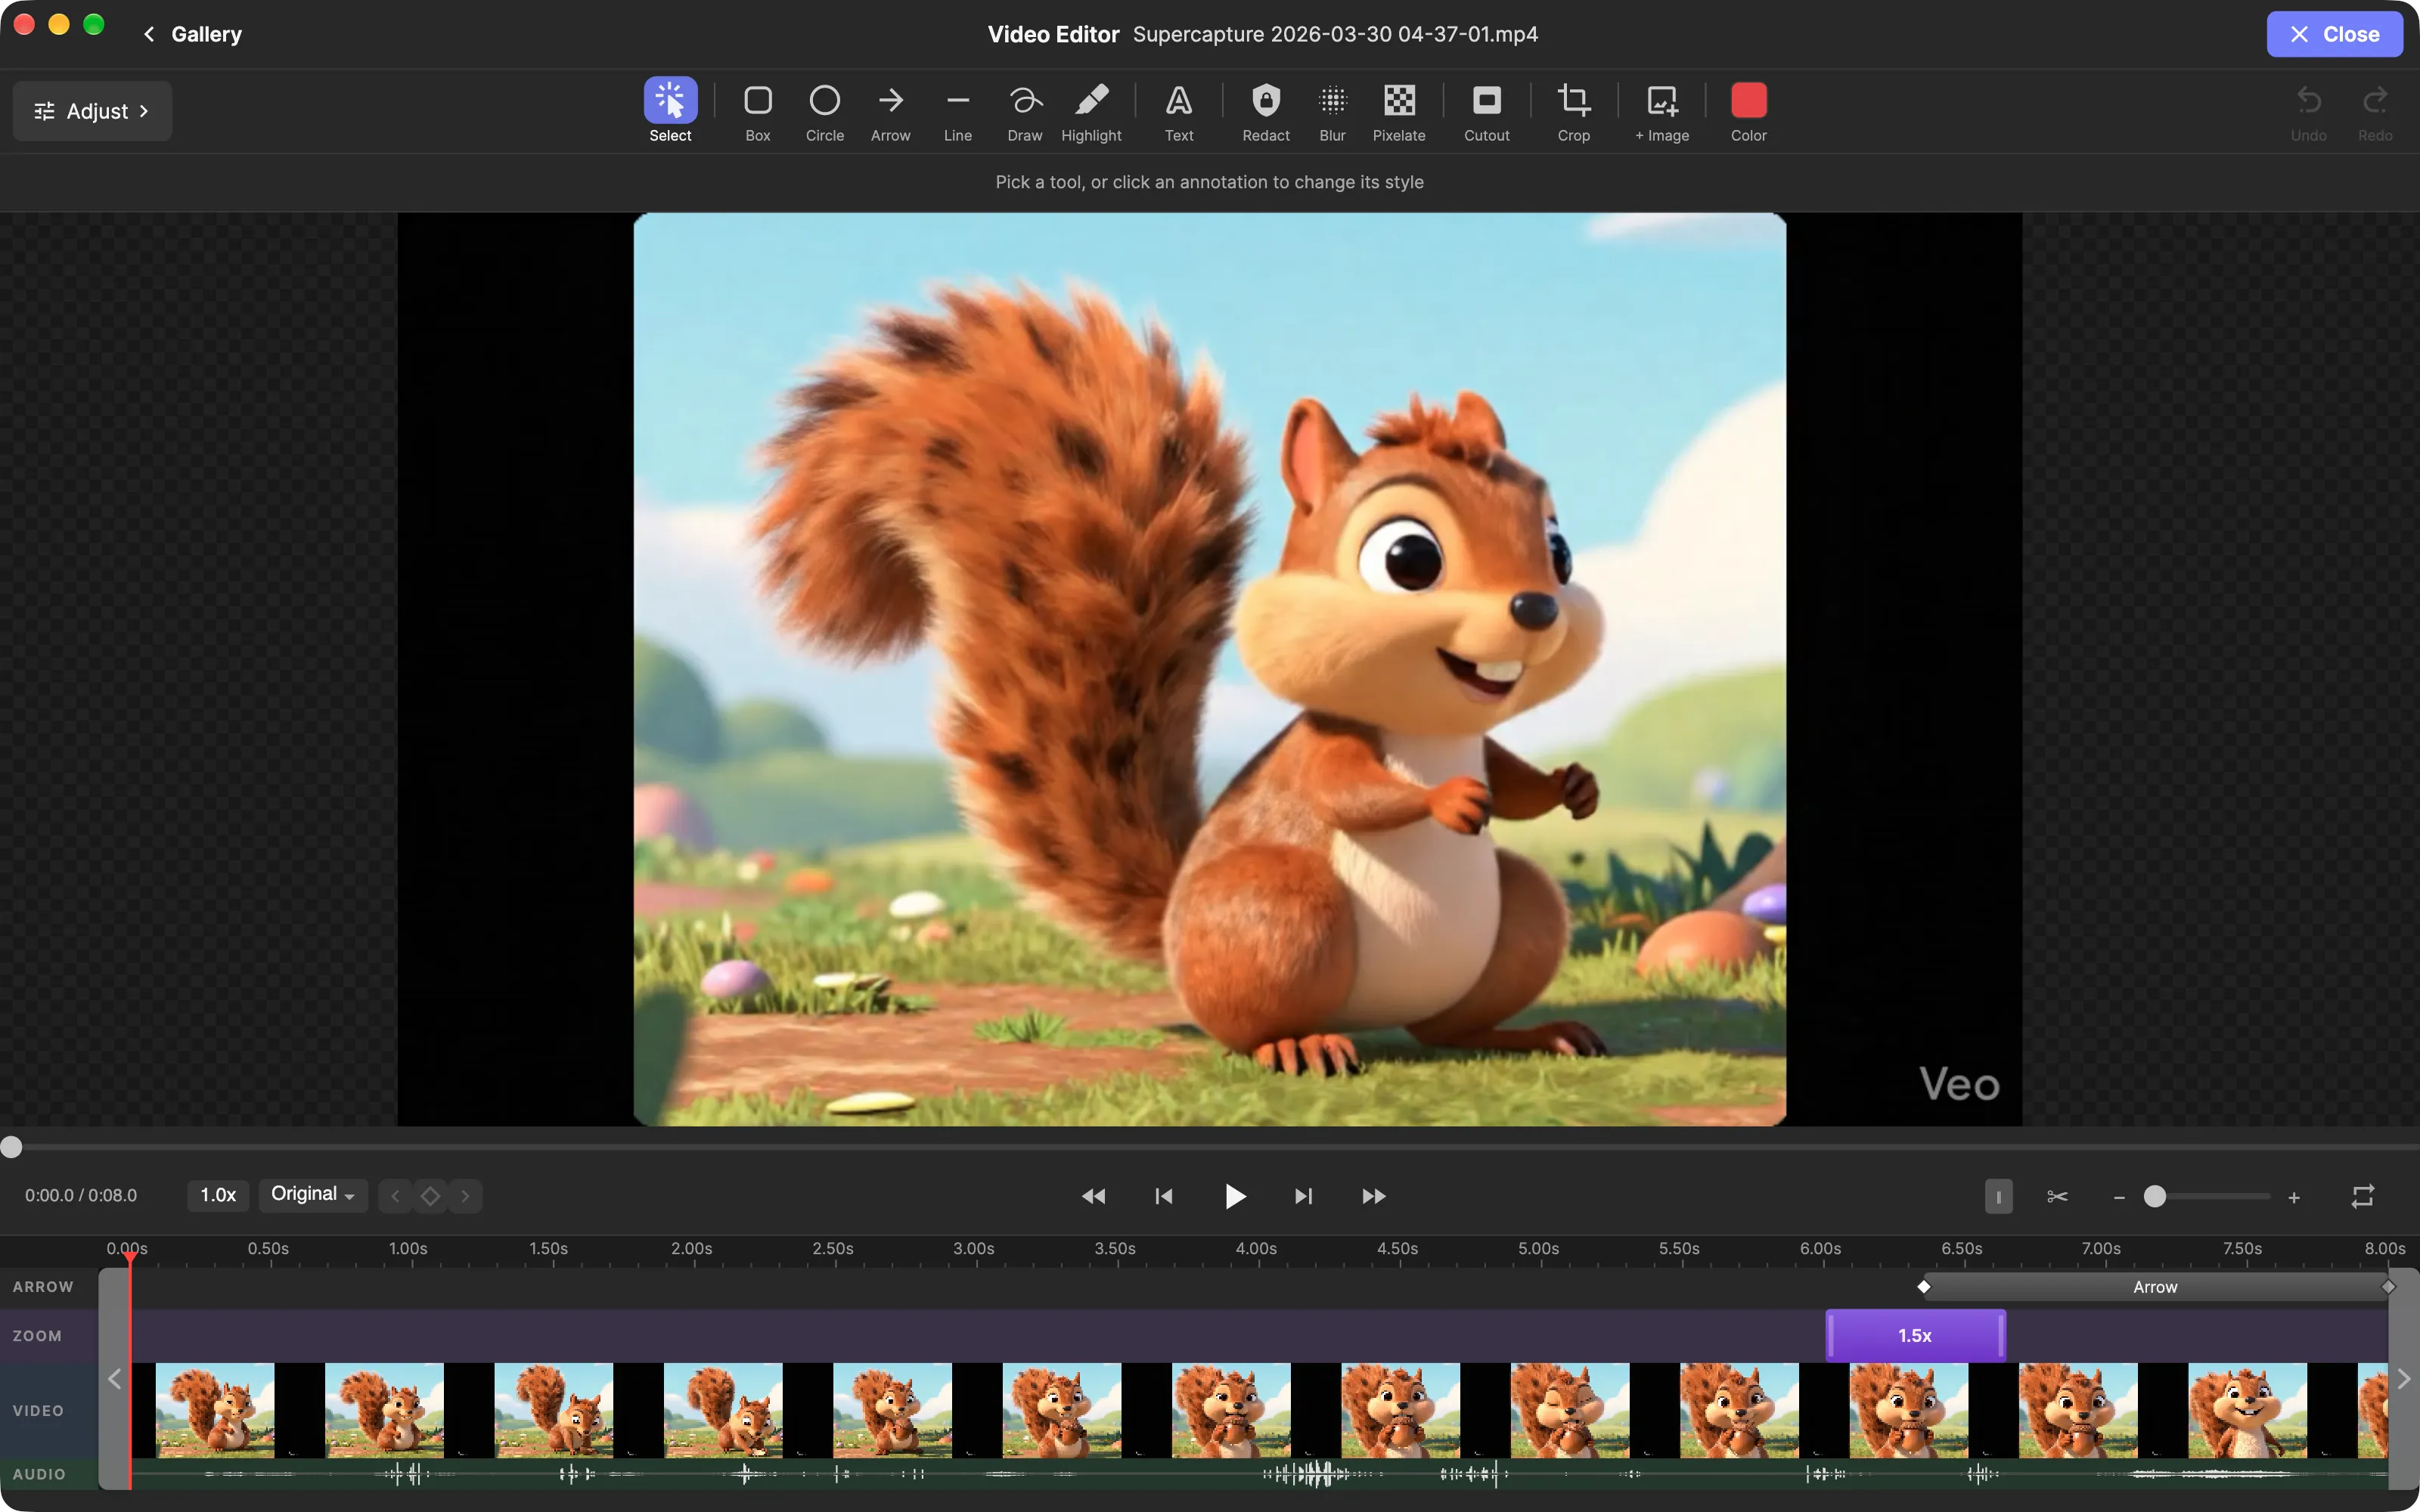Zoom out timeline with minus button

2119,1197
